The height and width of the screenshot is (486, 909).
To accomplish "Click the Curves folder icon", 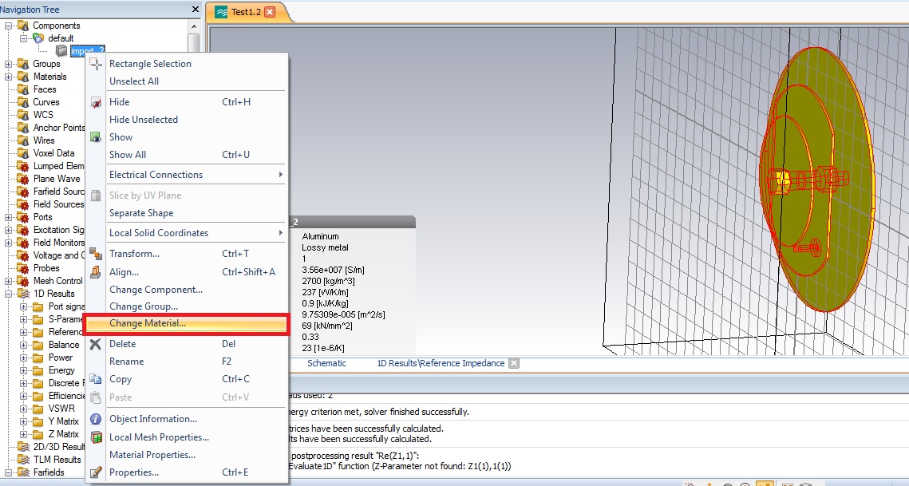I will tap(23, 102).
